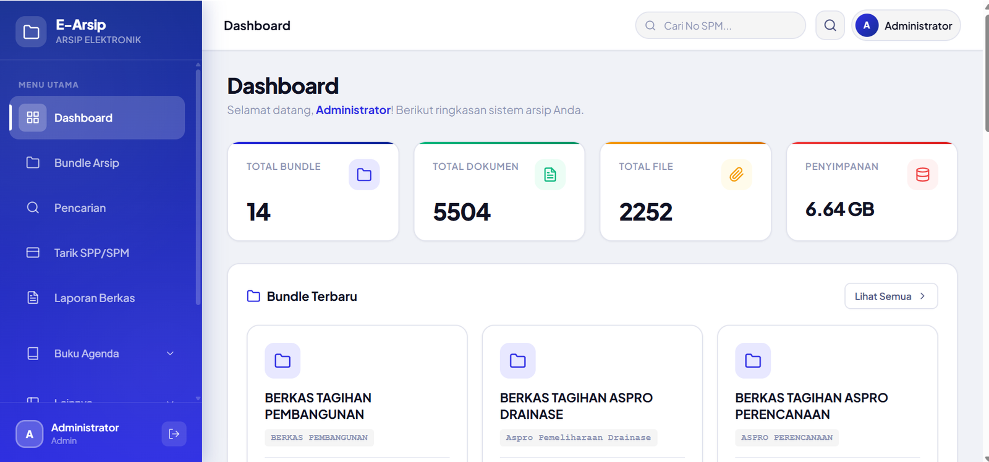The image size is (989, 462).
Task: Click the Administrator link in welcome message
Action: (353, 110)
